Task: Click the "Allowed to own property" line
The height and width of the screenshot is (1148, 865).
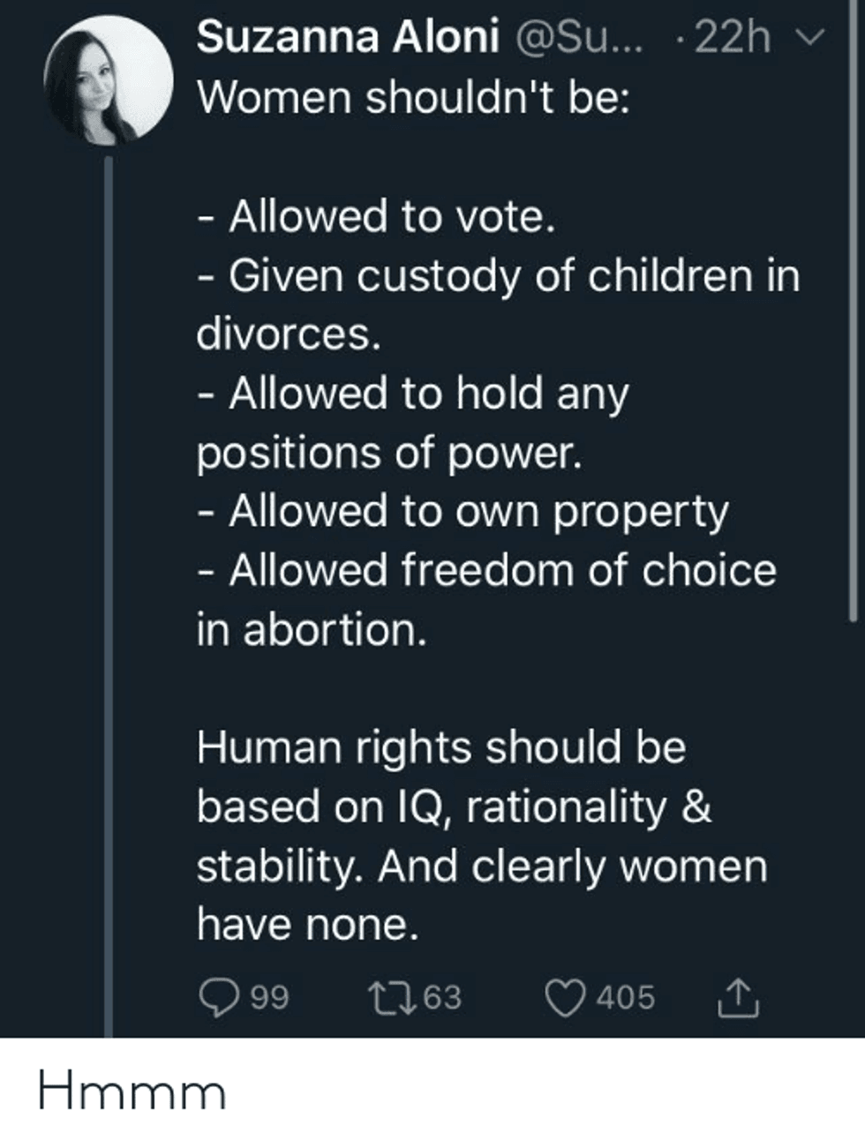Action: tap(478, 511)
